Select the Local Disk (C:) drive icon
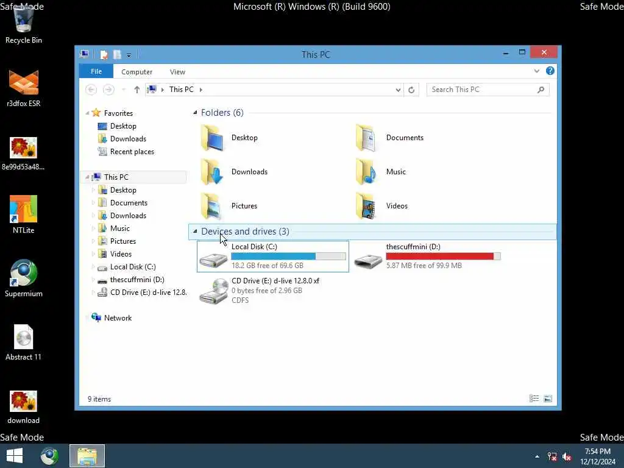 click(x=214, y=259)
